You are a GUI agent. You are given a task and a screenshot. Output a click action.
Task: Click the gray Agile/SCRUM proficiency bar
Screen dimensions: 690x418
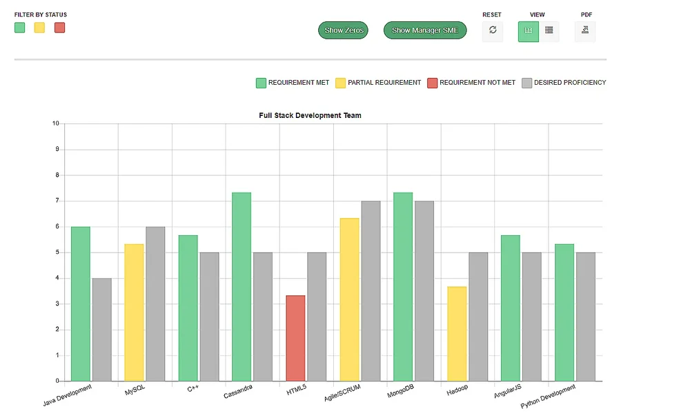(x=368, y=290)
